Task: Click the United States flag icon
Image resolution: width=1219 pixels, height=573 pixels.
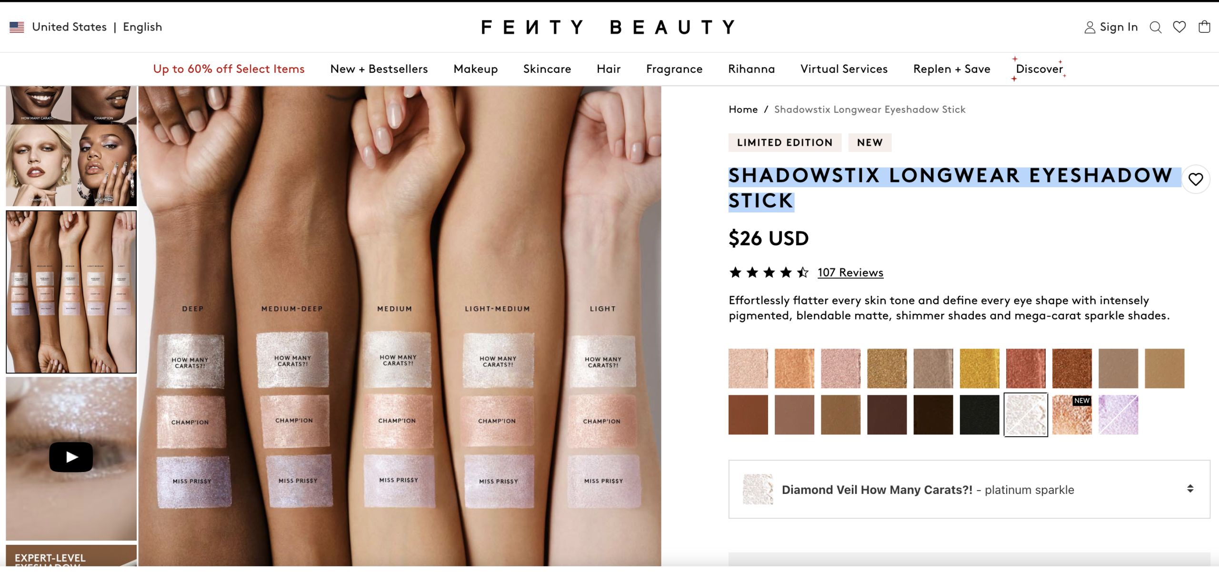Action: 17,27
